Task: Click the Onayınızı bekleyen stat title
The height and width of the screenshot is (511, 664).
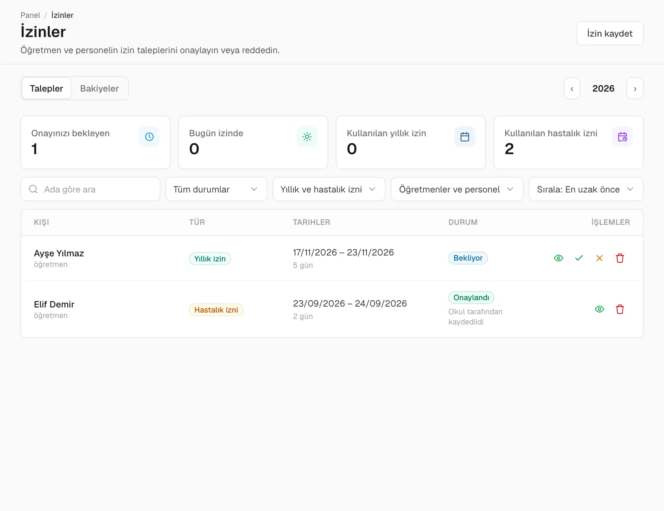Action: [71, 133]
